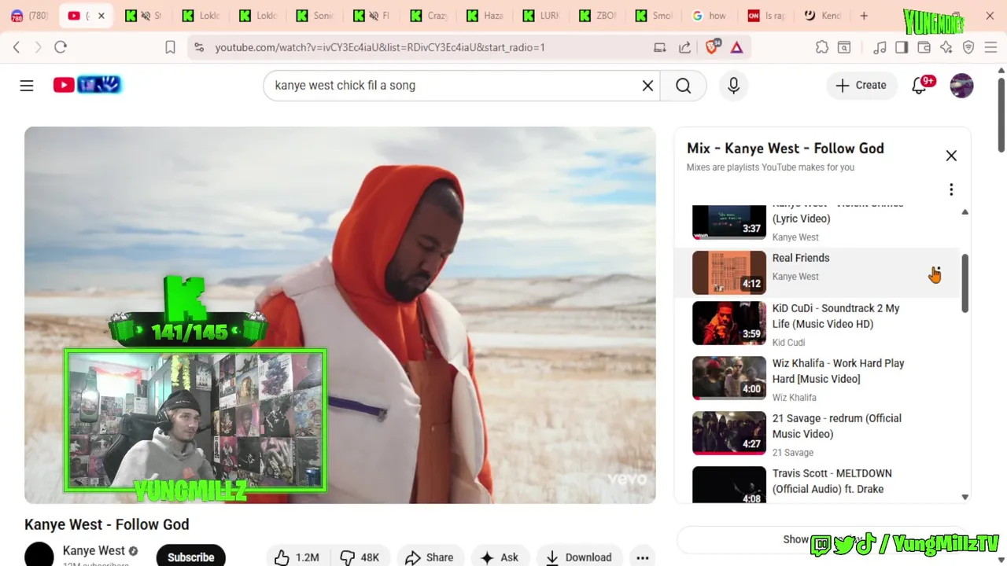Open Leo AI assistant icon
The height and width of the screenshot is (566, 1007).
(x=946, y=47)
